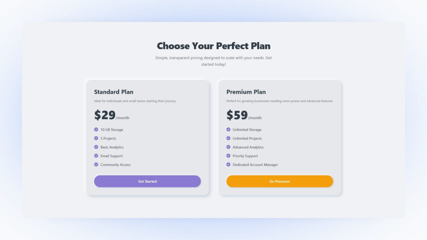427x240 pixels.
Task: Select the Standard Plan heading
Action: 113,92
